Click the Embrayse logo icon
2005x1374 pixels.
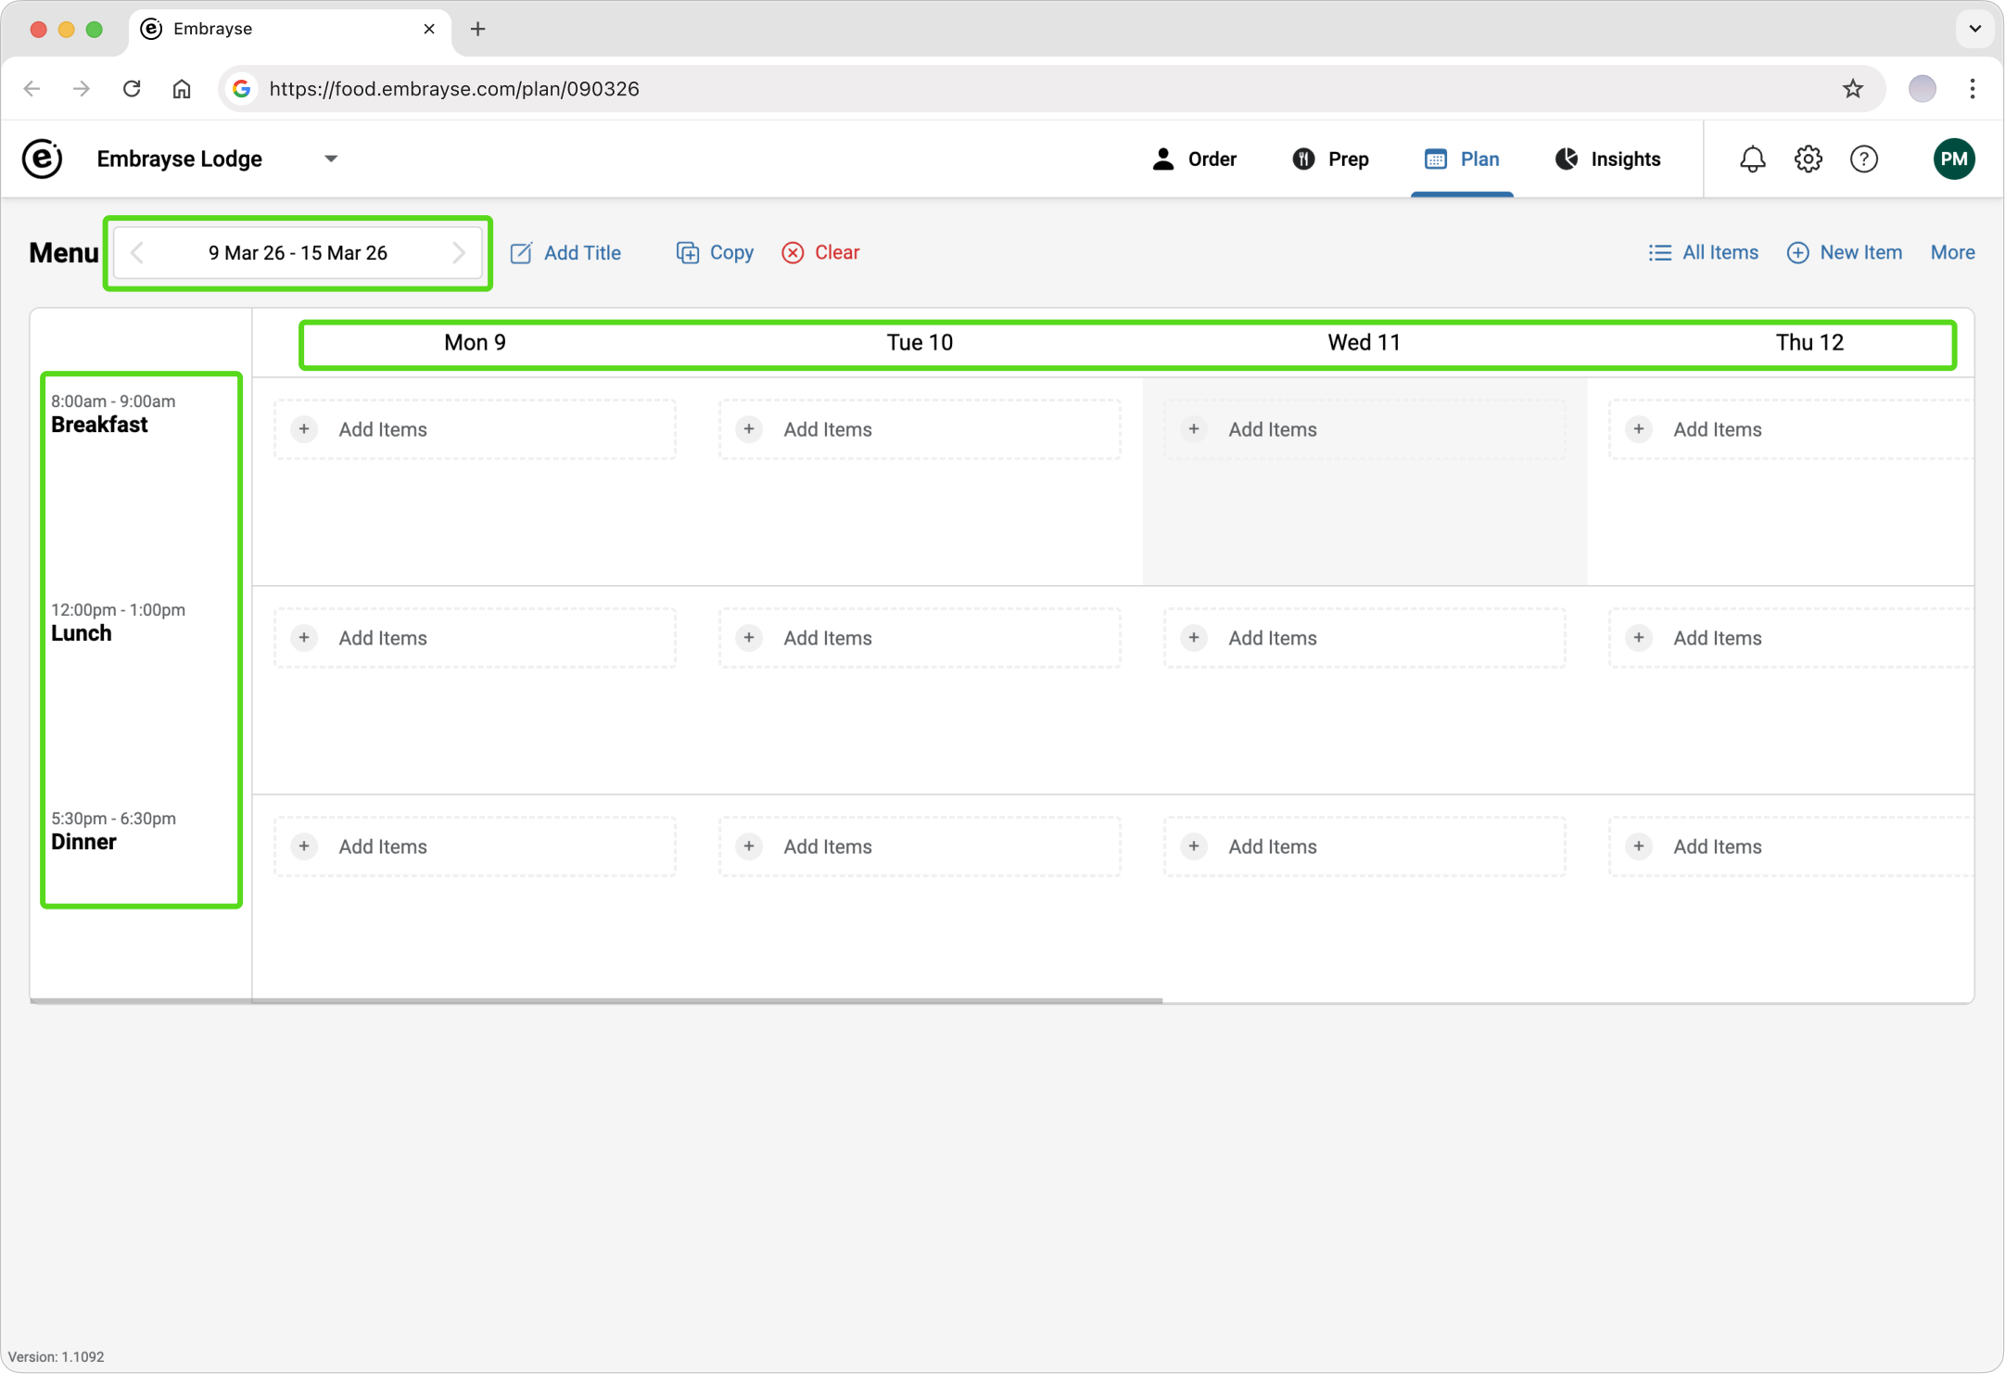point(43,159)
